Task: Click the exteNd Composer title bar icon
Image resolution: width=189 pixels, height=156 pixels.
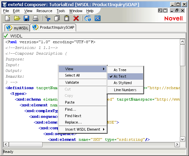Action: [5, 5]
